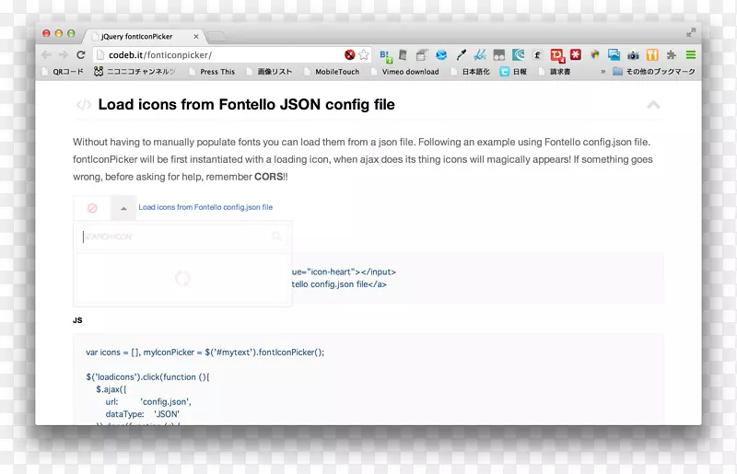Screen dimensions: 737x474
Task: Open the Vimeo download bookmark
Action: (x=404, y=72)
